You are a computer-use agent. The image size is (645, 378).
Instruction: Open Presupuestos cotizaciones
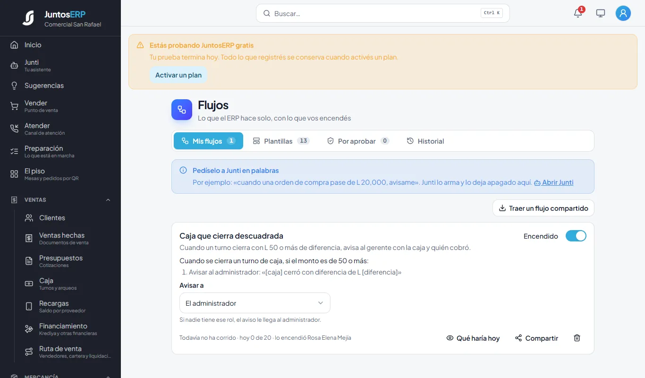pos(68,261)
